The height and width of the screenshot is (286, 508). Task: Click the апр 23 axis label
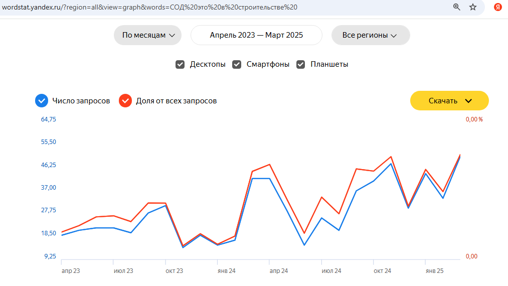coord(71,271)
